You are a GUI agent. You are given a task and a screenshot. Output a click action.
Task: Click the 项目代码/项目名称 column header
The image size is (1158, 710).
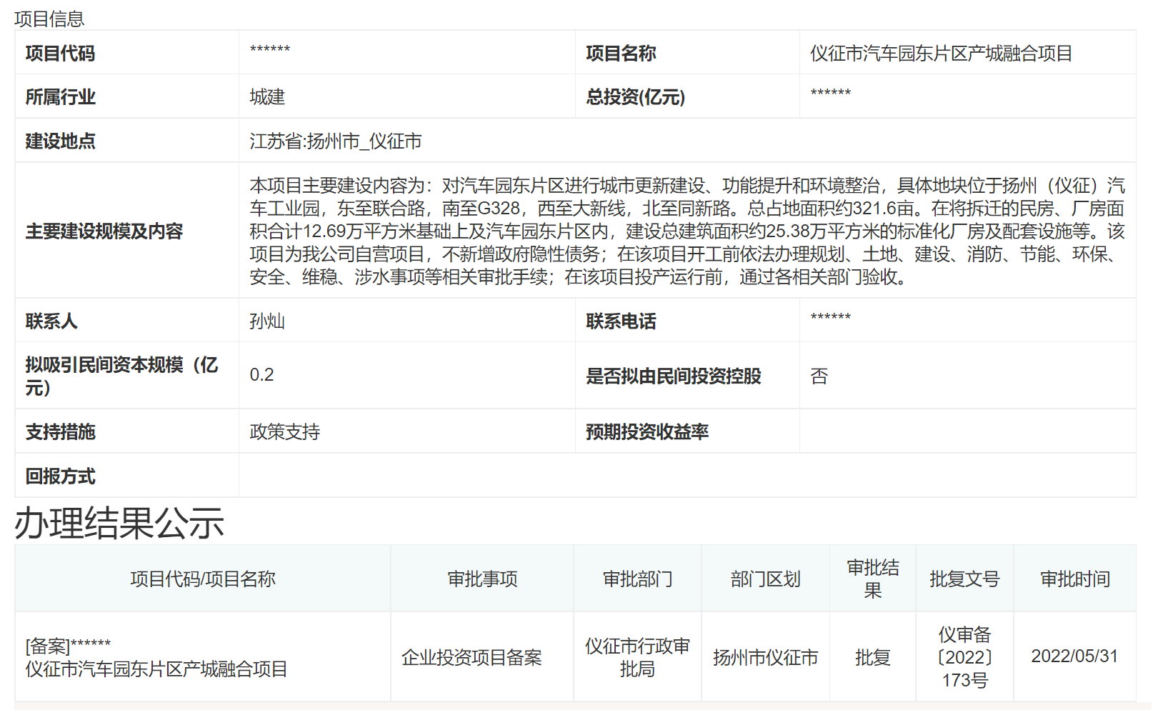pyautogui.click(x=203, y=579)
